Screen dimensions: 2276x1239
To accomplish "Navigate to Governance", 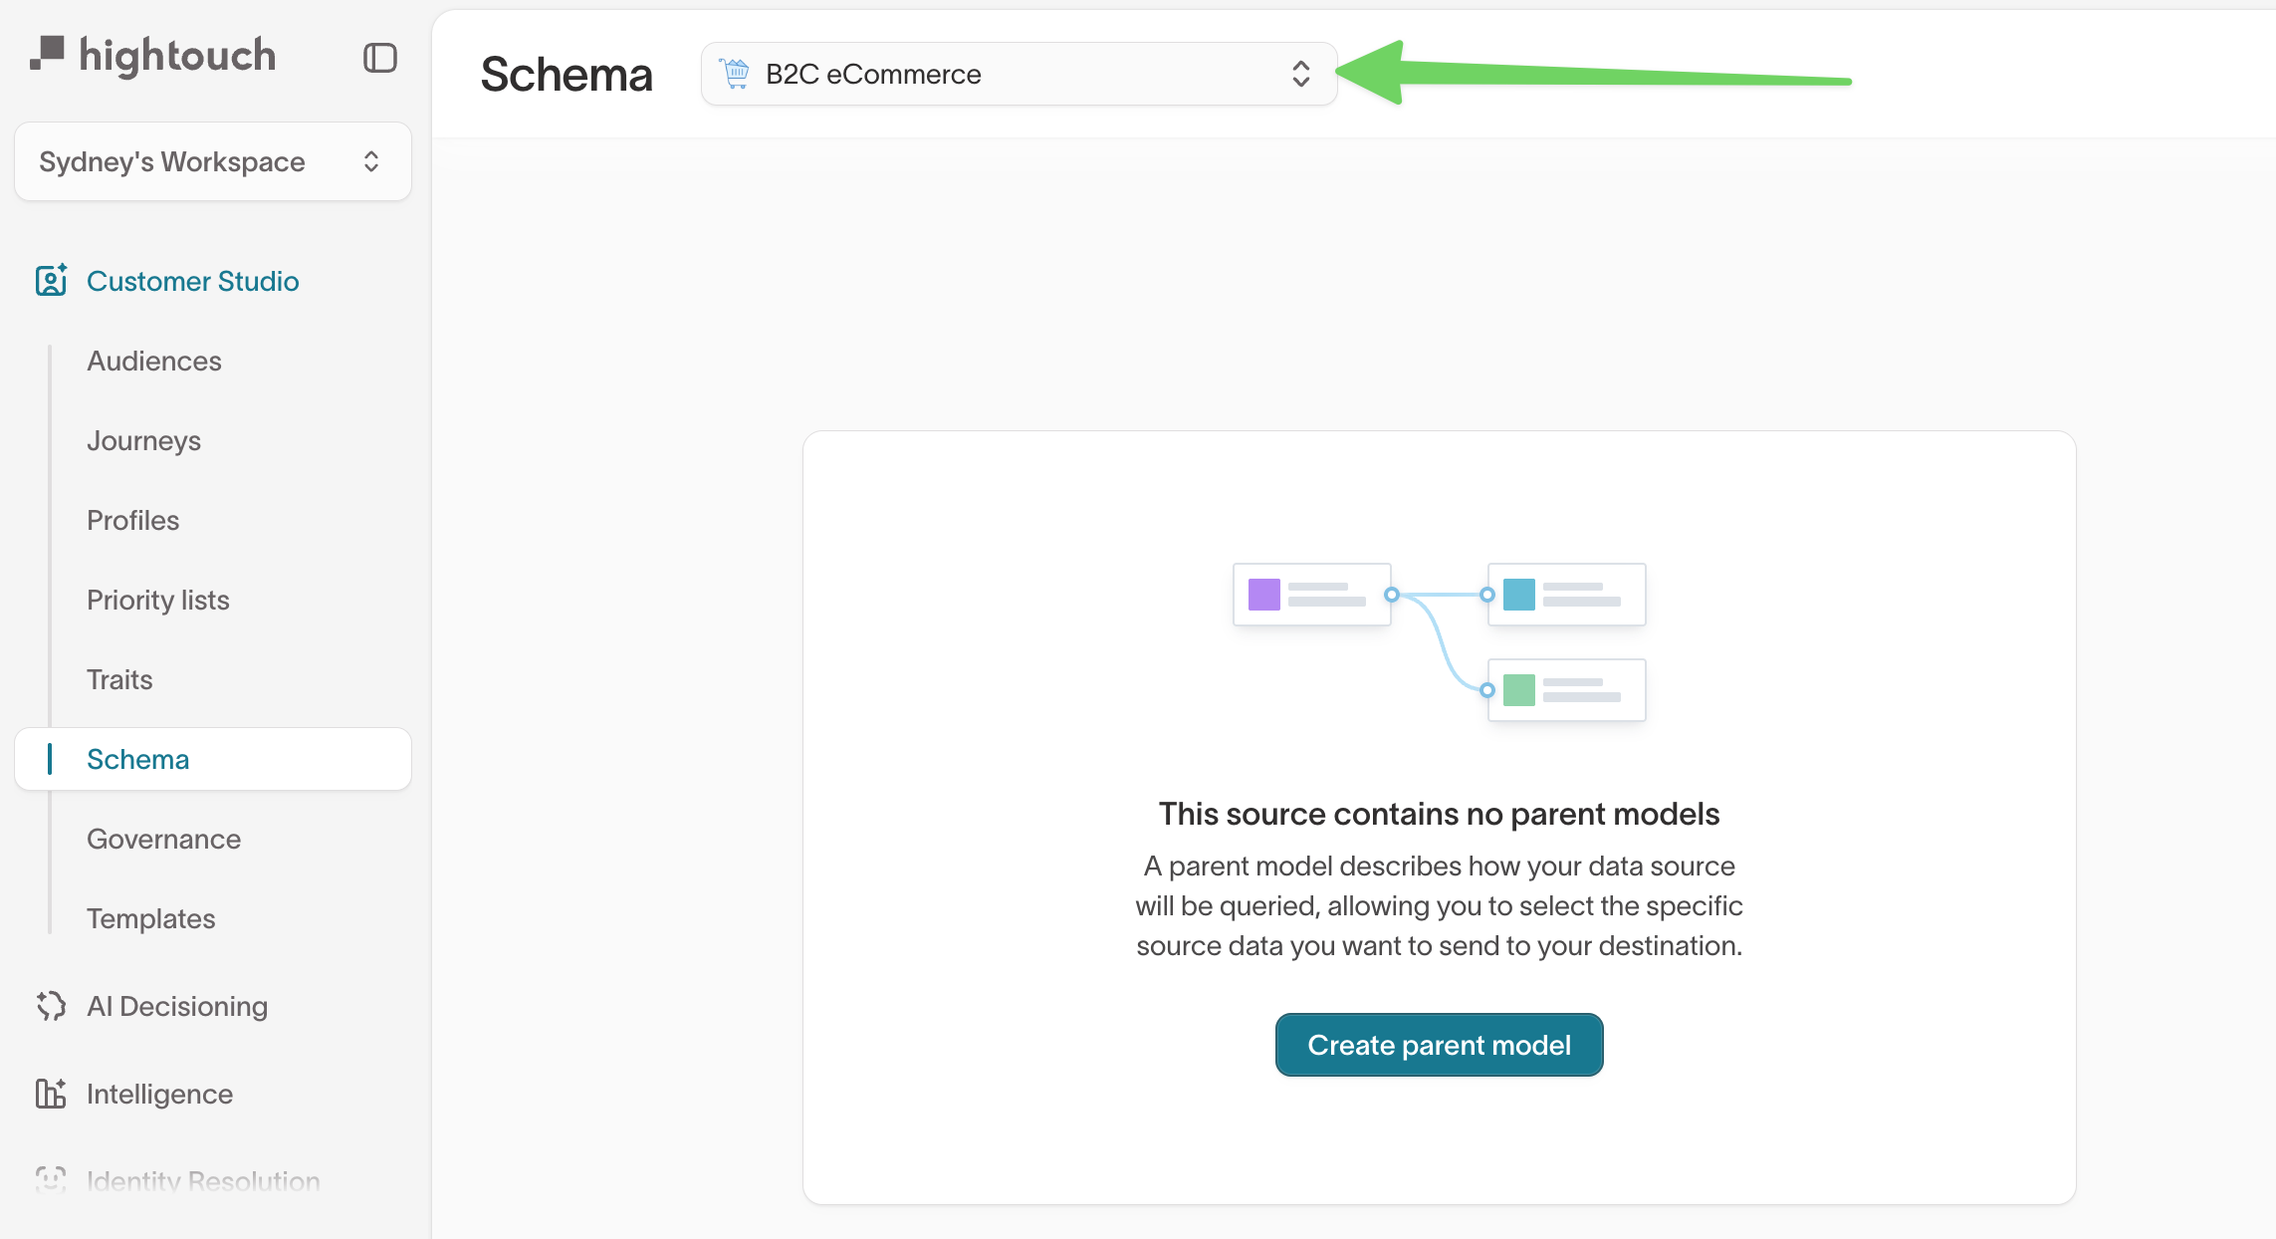I will click(x=163, y=839).
